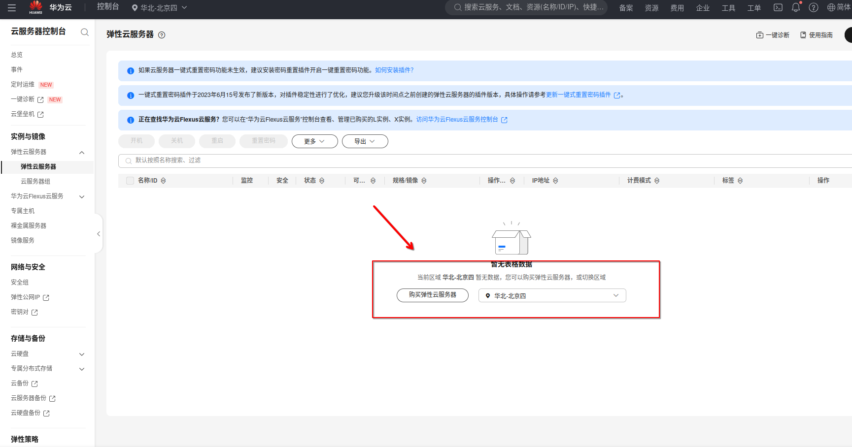Open the 更多 dropdown
Viewport: 852px width, 447px height.
click(x=314, y=141)
